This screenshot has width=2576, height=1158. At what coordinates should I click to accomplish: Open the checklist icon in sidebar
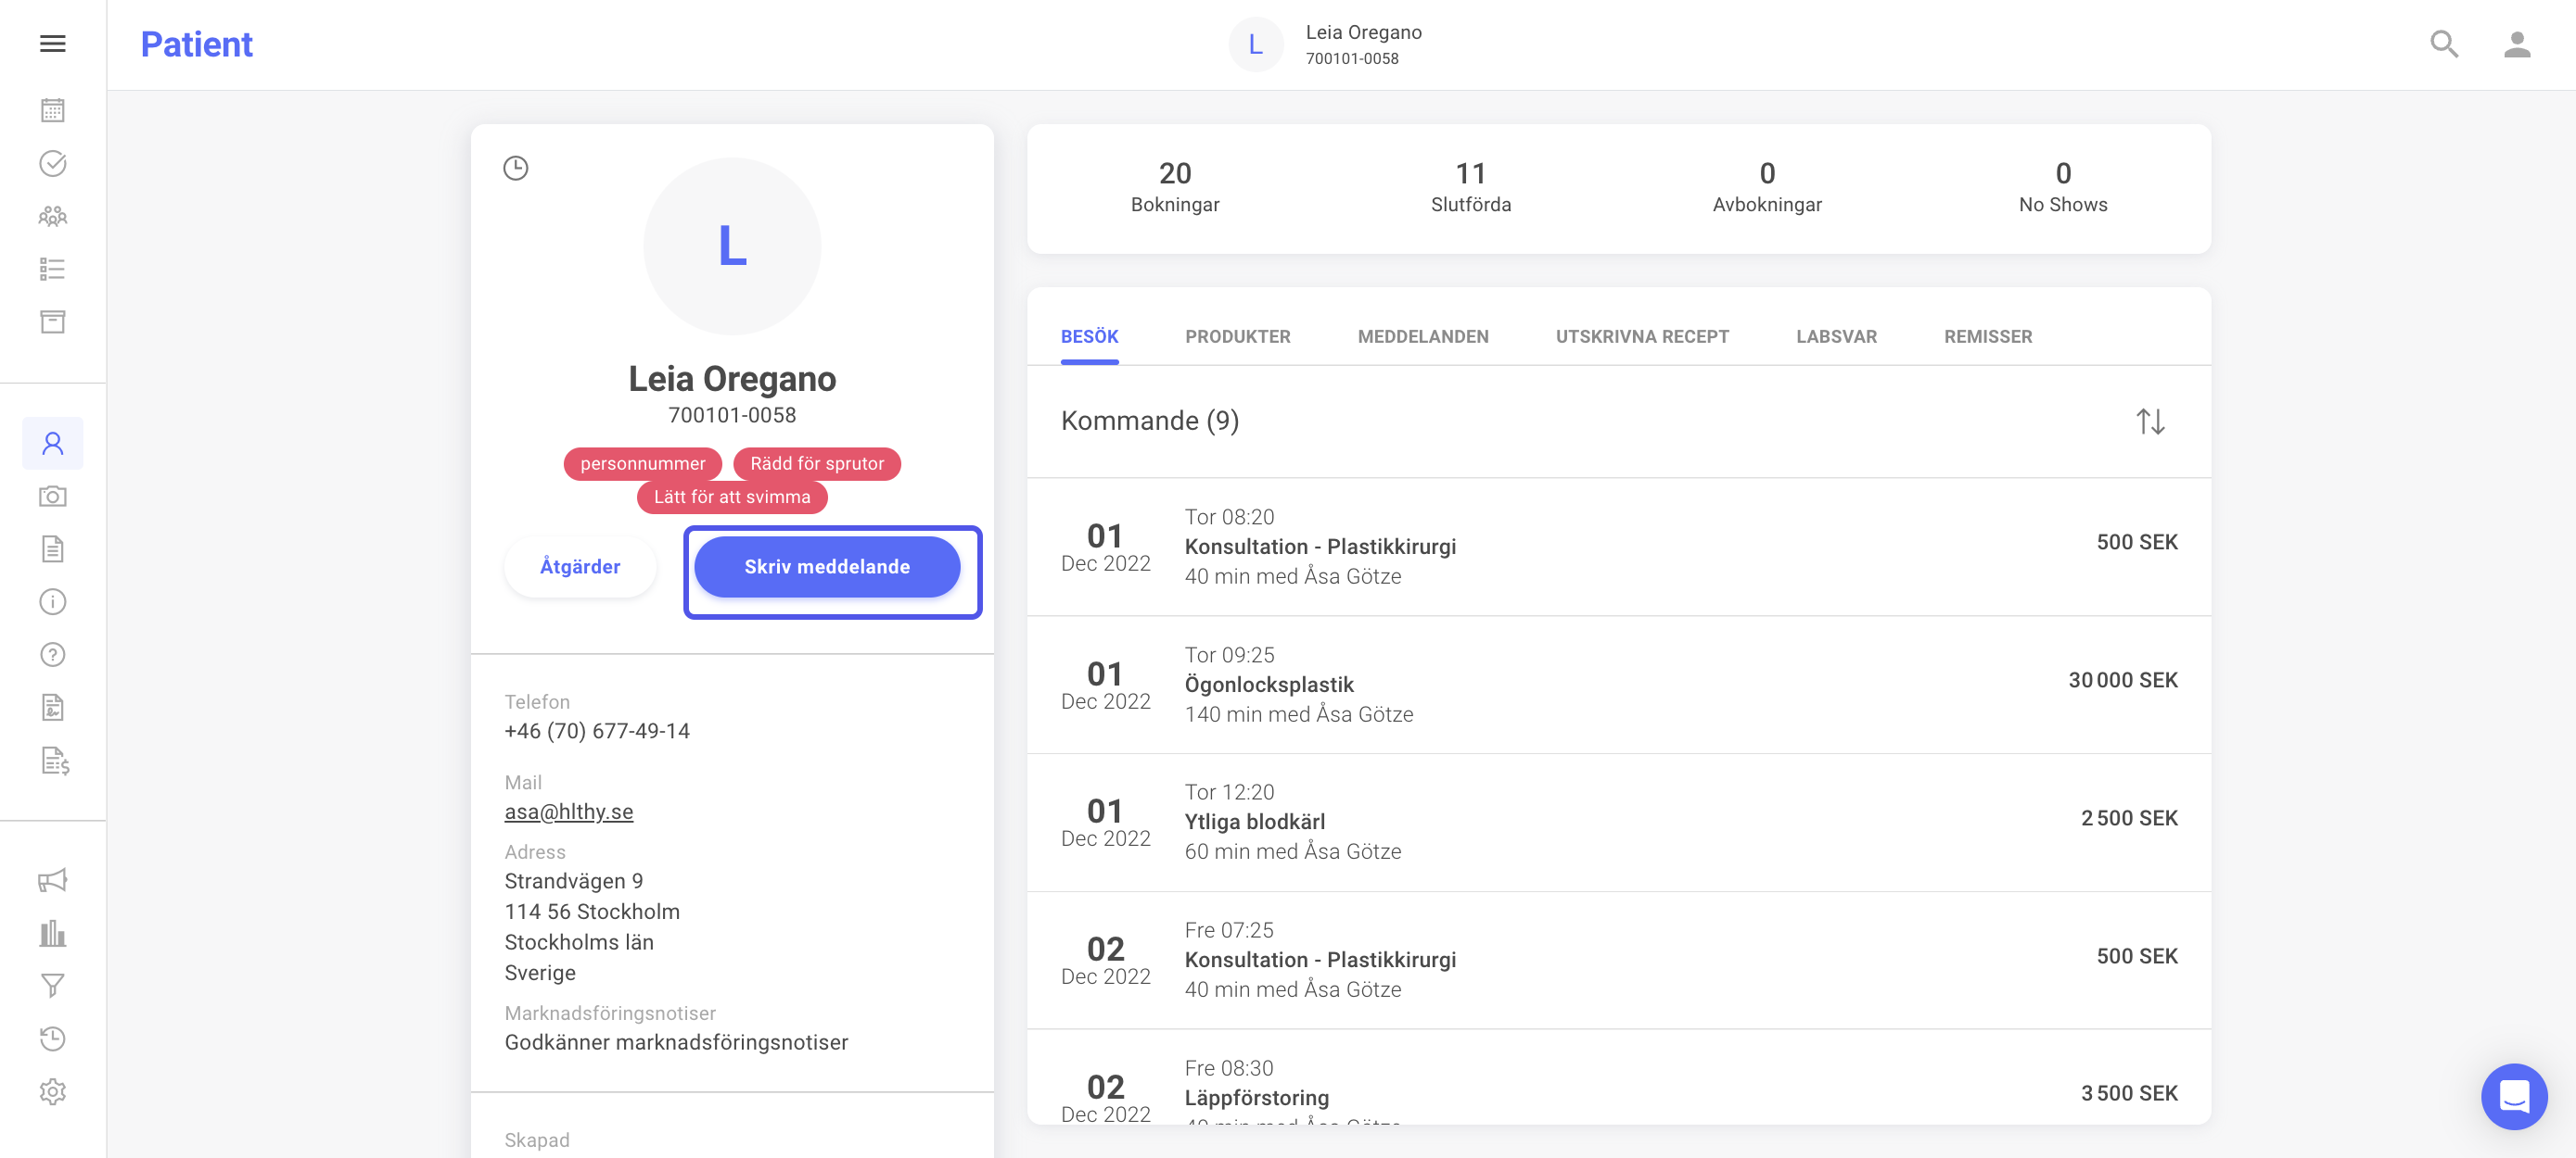click(53, 269)
